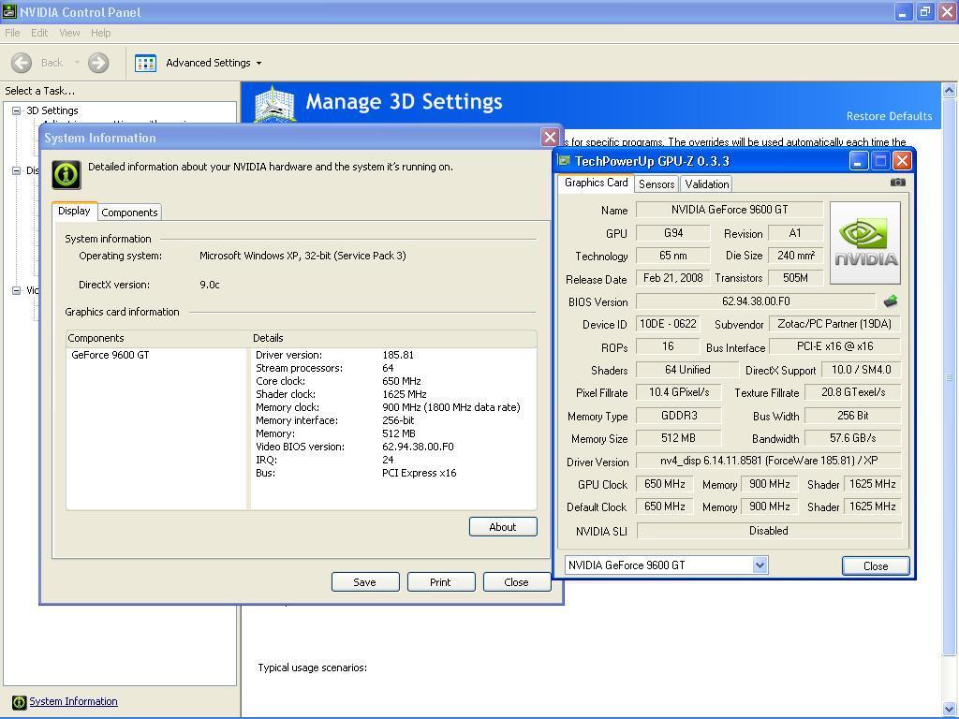Click the GPU-Z screenshot camera icon
Image resolution: width=959 pixels, height=719 pixels.
[x=898, y=183]
